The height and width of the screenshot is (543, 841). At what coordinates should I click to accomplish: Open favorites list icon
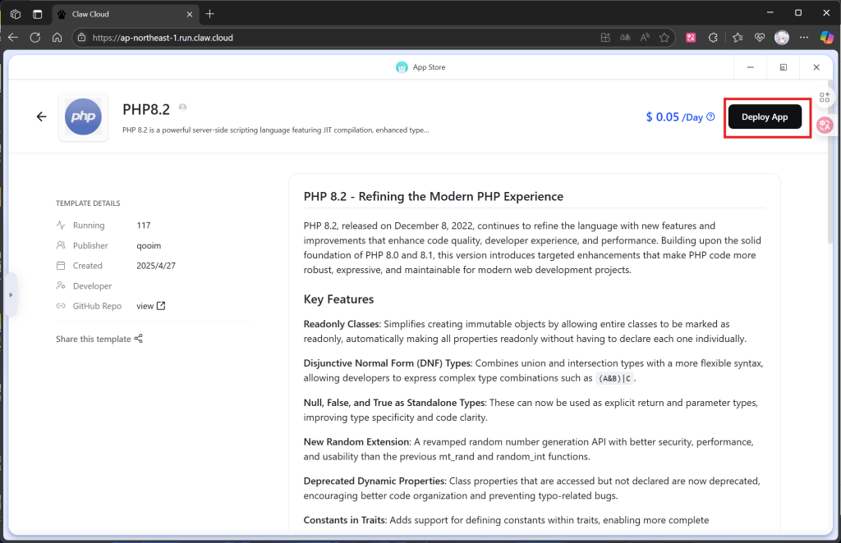point(738,38)
